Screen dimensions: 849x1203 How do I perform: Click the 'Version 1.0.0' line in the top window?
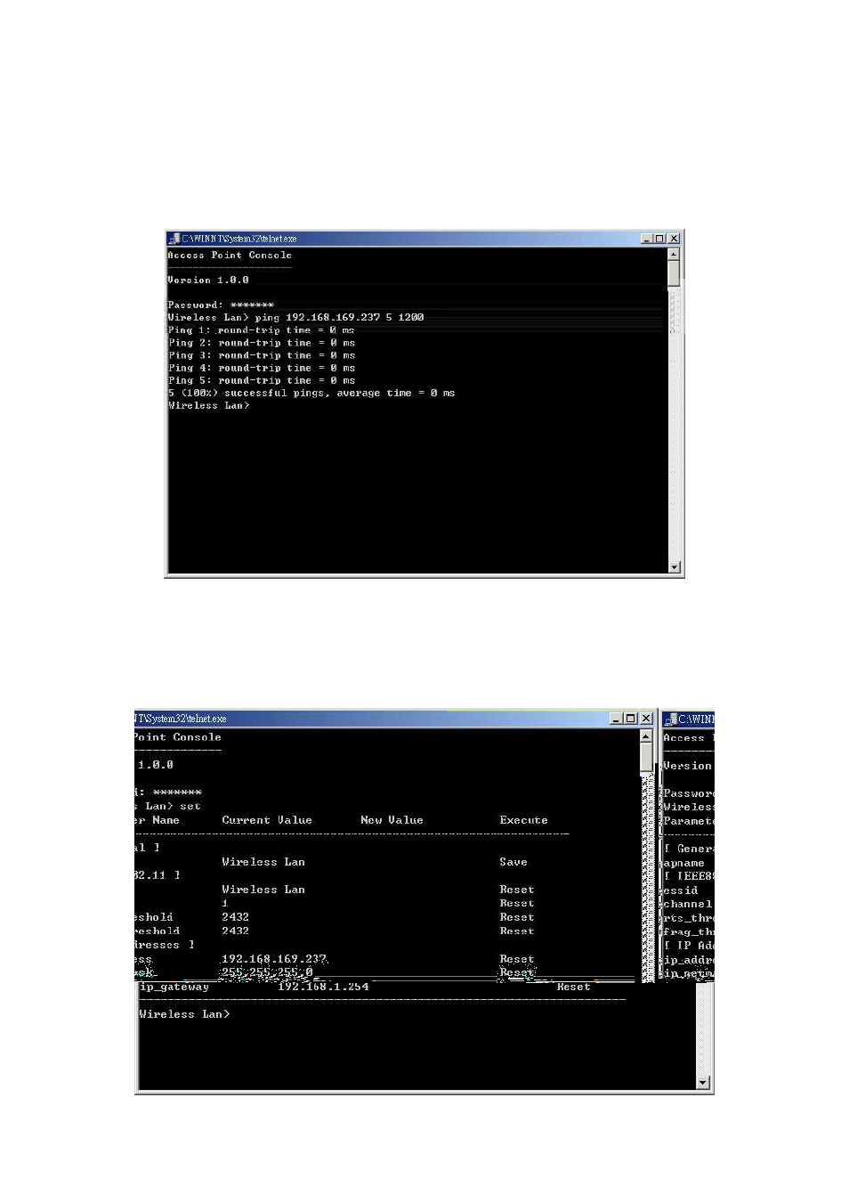208,280
